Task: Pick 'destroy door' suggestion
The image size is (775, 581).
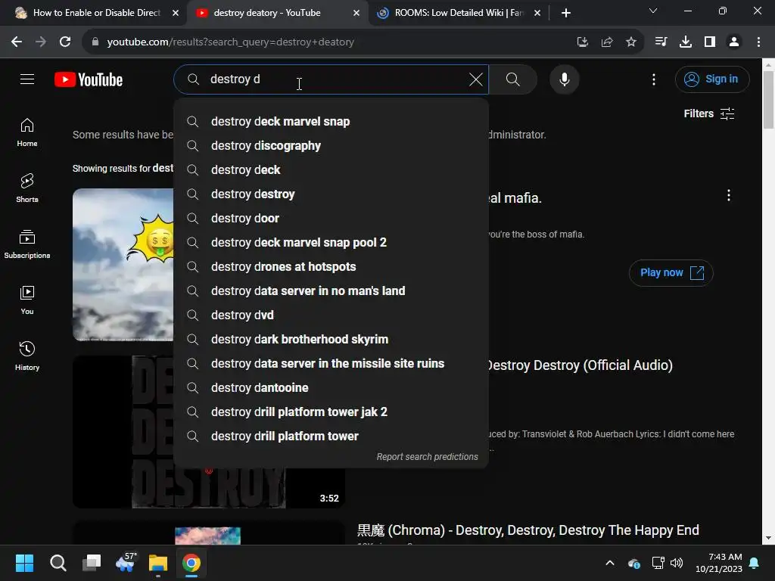Action: 331,219
